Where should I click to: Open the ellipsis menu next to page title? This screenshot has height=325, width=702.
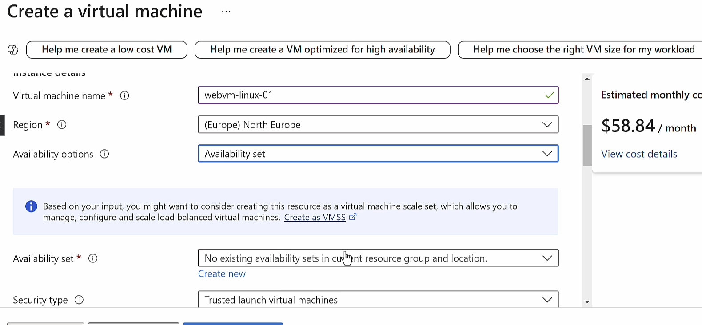click(226, 12)
